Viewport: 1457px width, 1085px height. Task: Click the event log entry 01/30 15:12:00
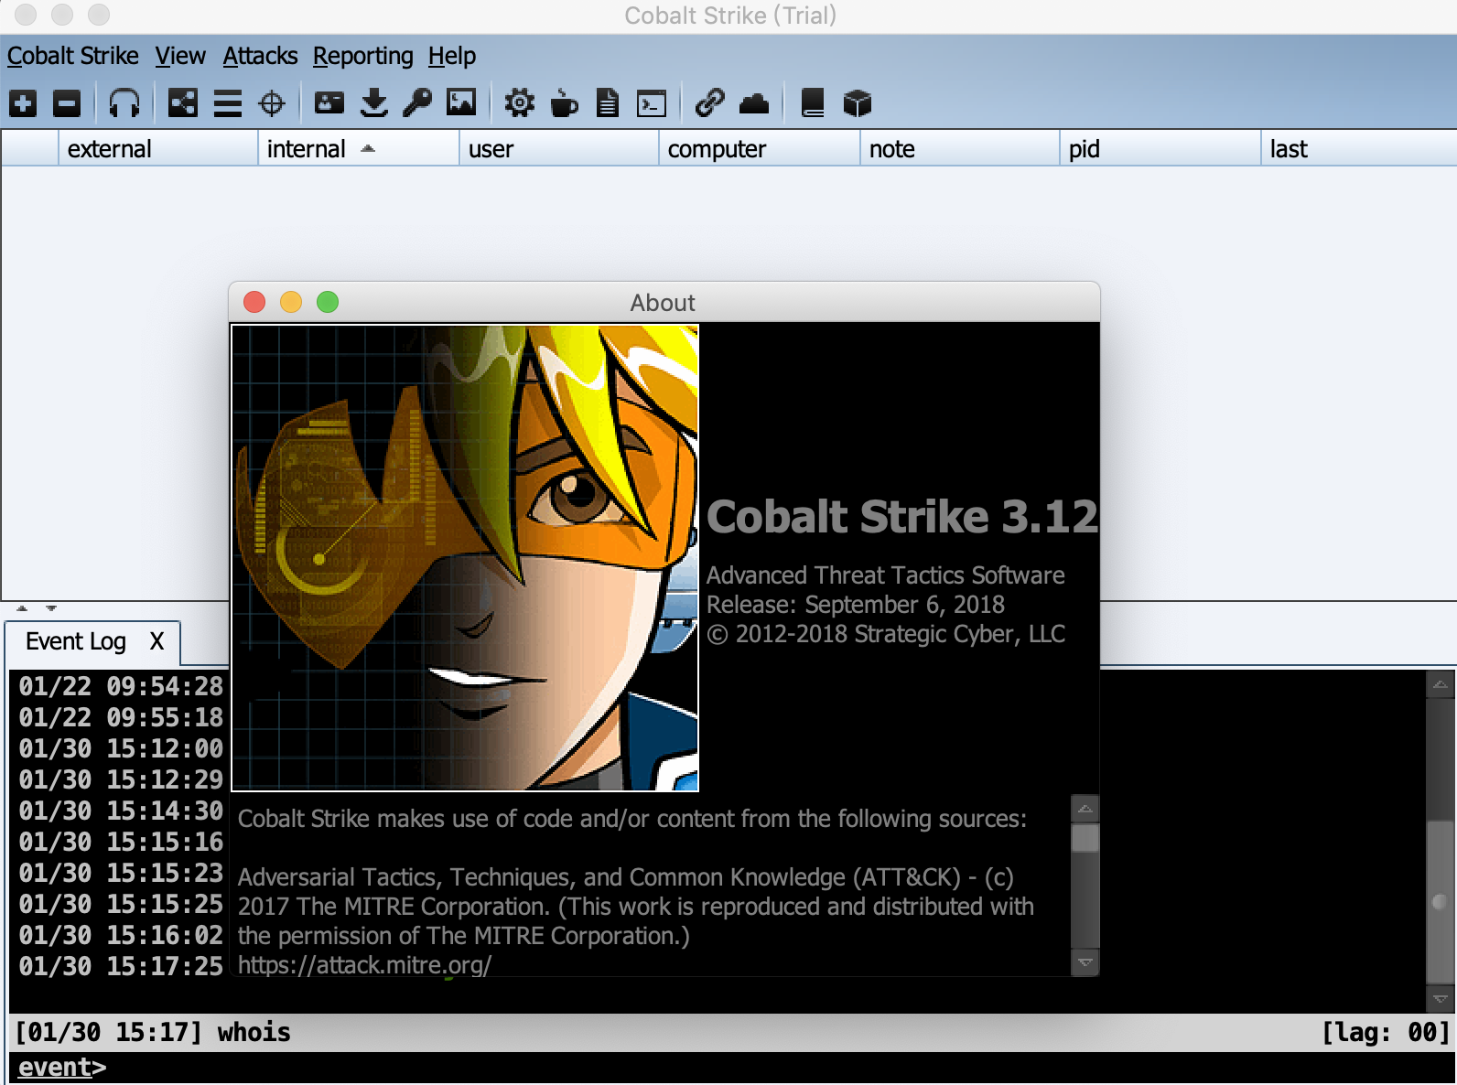pyautogui.click(x=121, y=748)
